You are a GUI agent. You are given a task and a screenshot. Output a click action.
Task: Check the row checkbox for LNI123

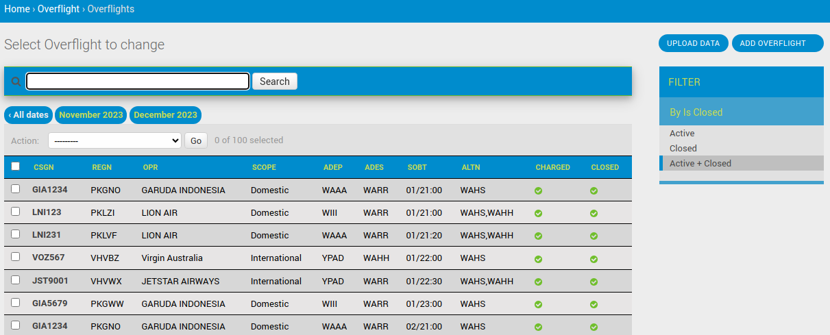(16, 212)
